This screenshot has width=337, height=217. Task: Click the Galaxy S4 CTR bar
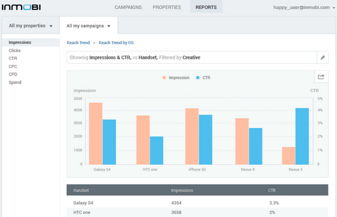click(x=109, y=142)
